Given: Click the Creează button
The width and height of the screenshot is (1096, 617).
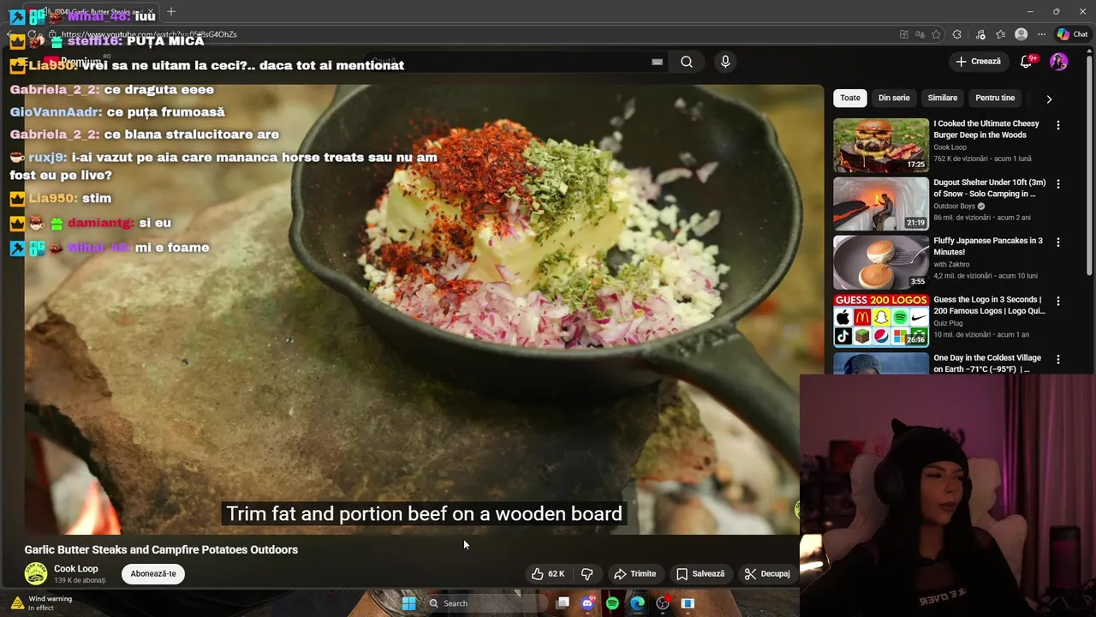Looking at the screenshot, I should point(978,62).
